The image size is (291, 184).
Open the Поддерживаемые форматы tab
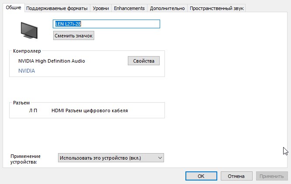(57, 8)
